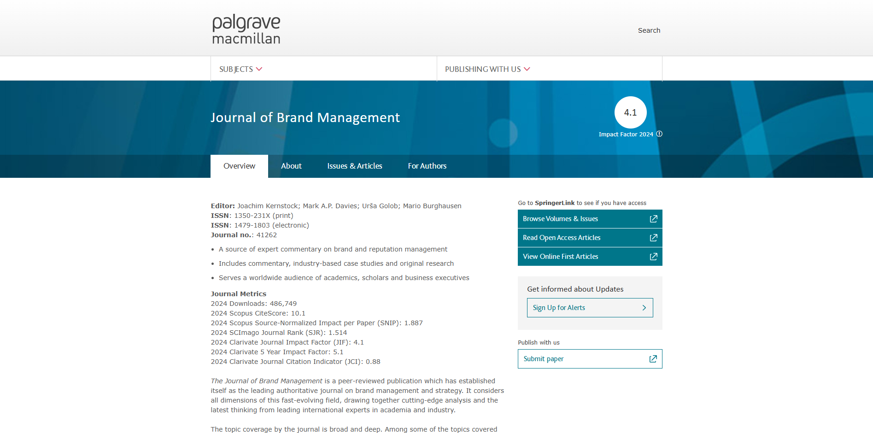Follow the SpringerLink text link

(x=554, y=203)
